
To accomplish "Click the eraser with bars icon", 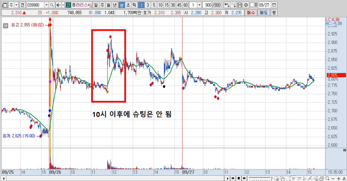I will tap(316, 178).
